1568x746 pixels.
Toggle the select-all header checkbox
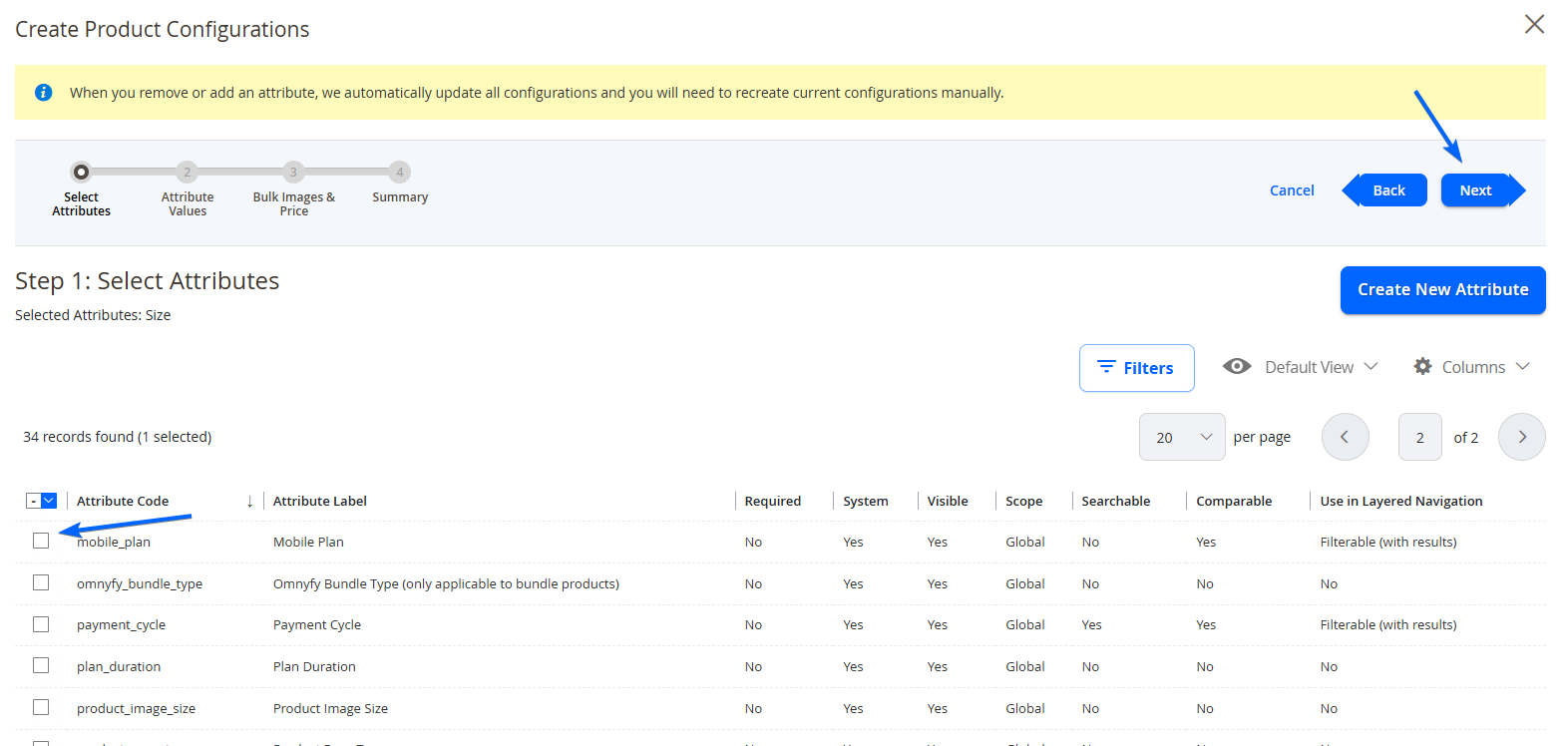pos(33,501)
